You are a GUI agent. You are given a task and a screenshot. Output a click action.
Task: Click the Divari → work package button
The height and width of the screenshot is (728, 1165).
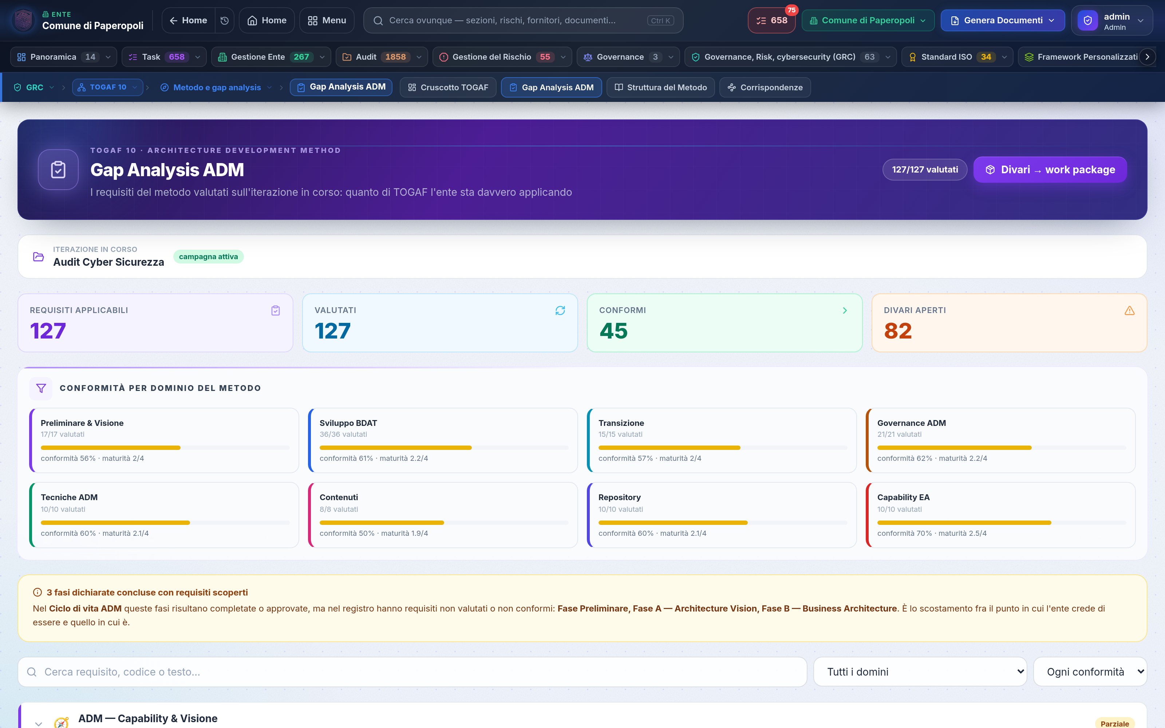coord(1050,170)
